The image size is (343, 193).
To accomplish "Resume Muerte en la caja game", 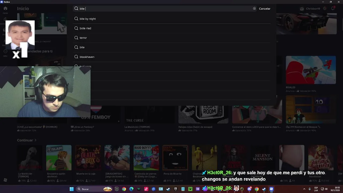I will [x=88, y=158].
